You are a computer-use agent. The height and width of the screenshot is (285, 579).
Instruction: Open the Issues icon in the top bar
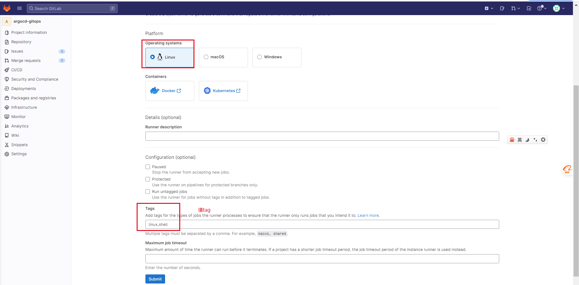502,8
